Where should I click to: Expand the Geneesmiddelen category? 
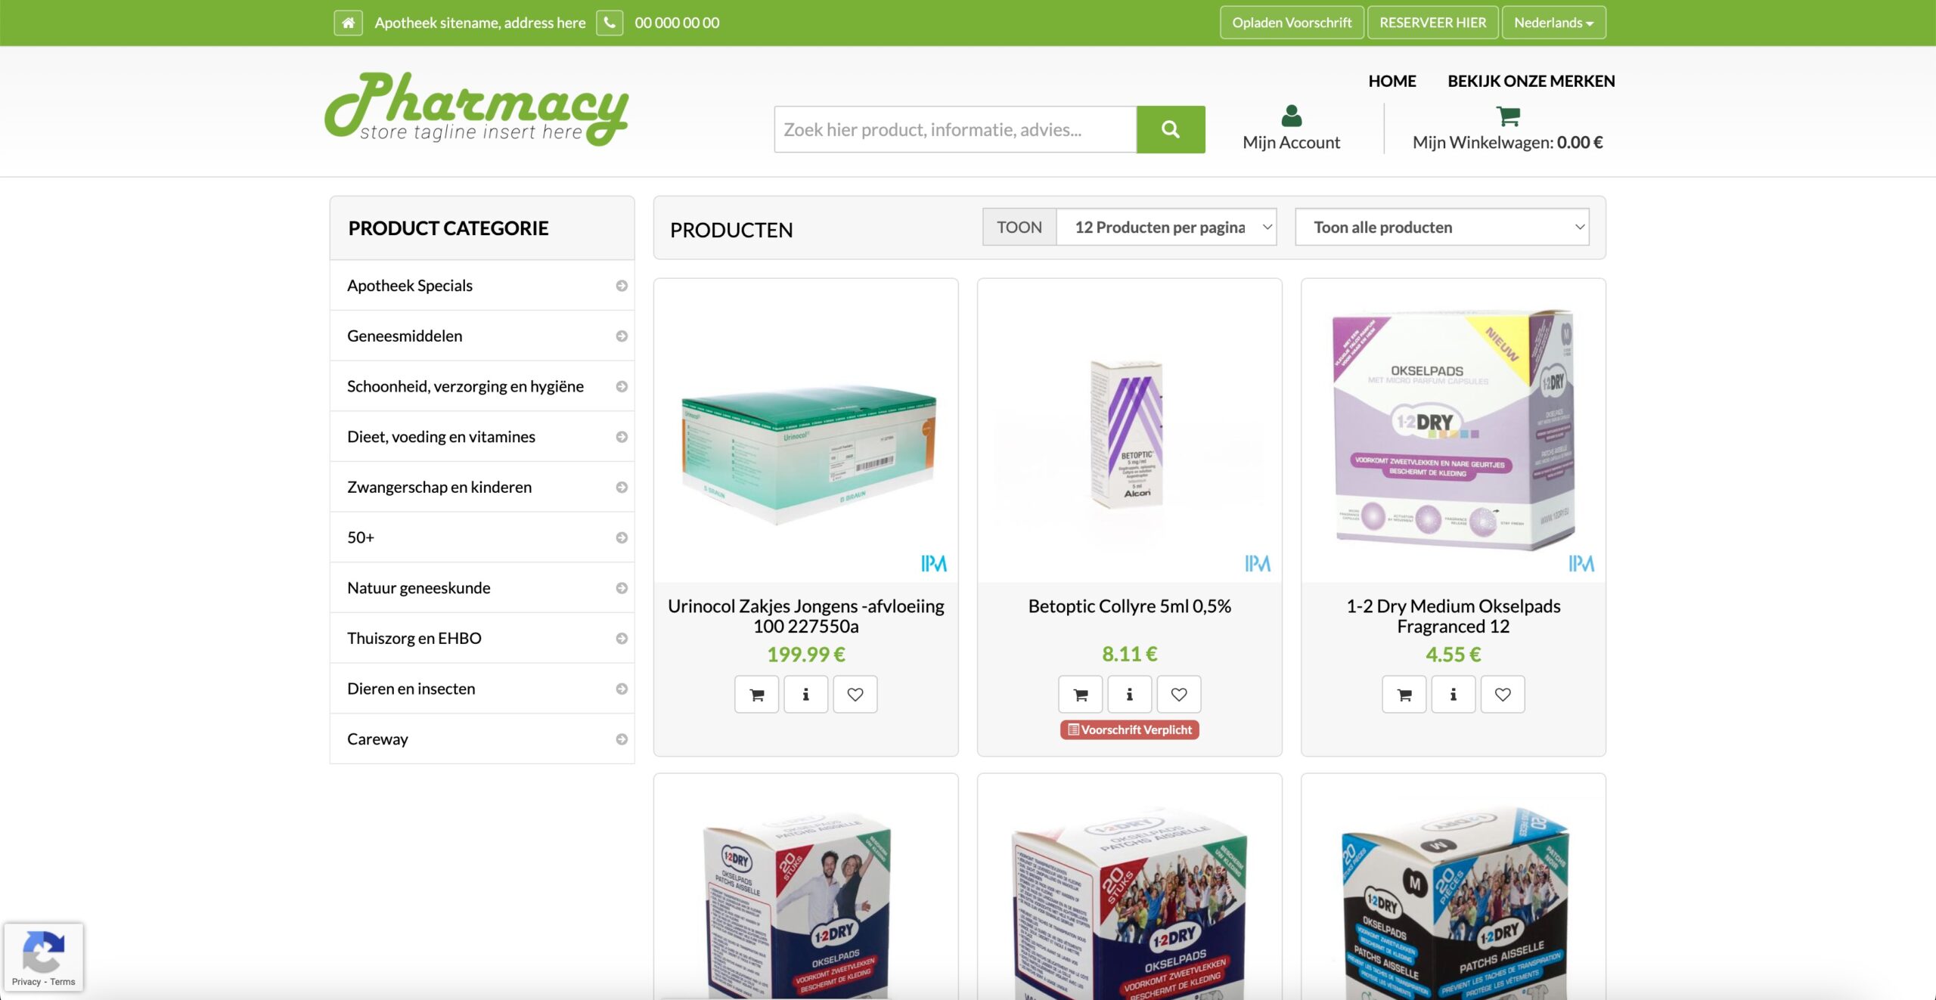pos(482,336)
